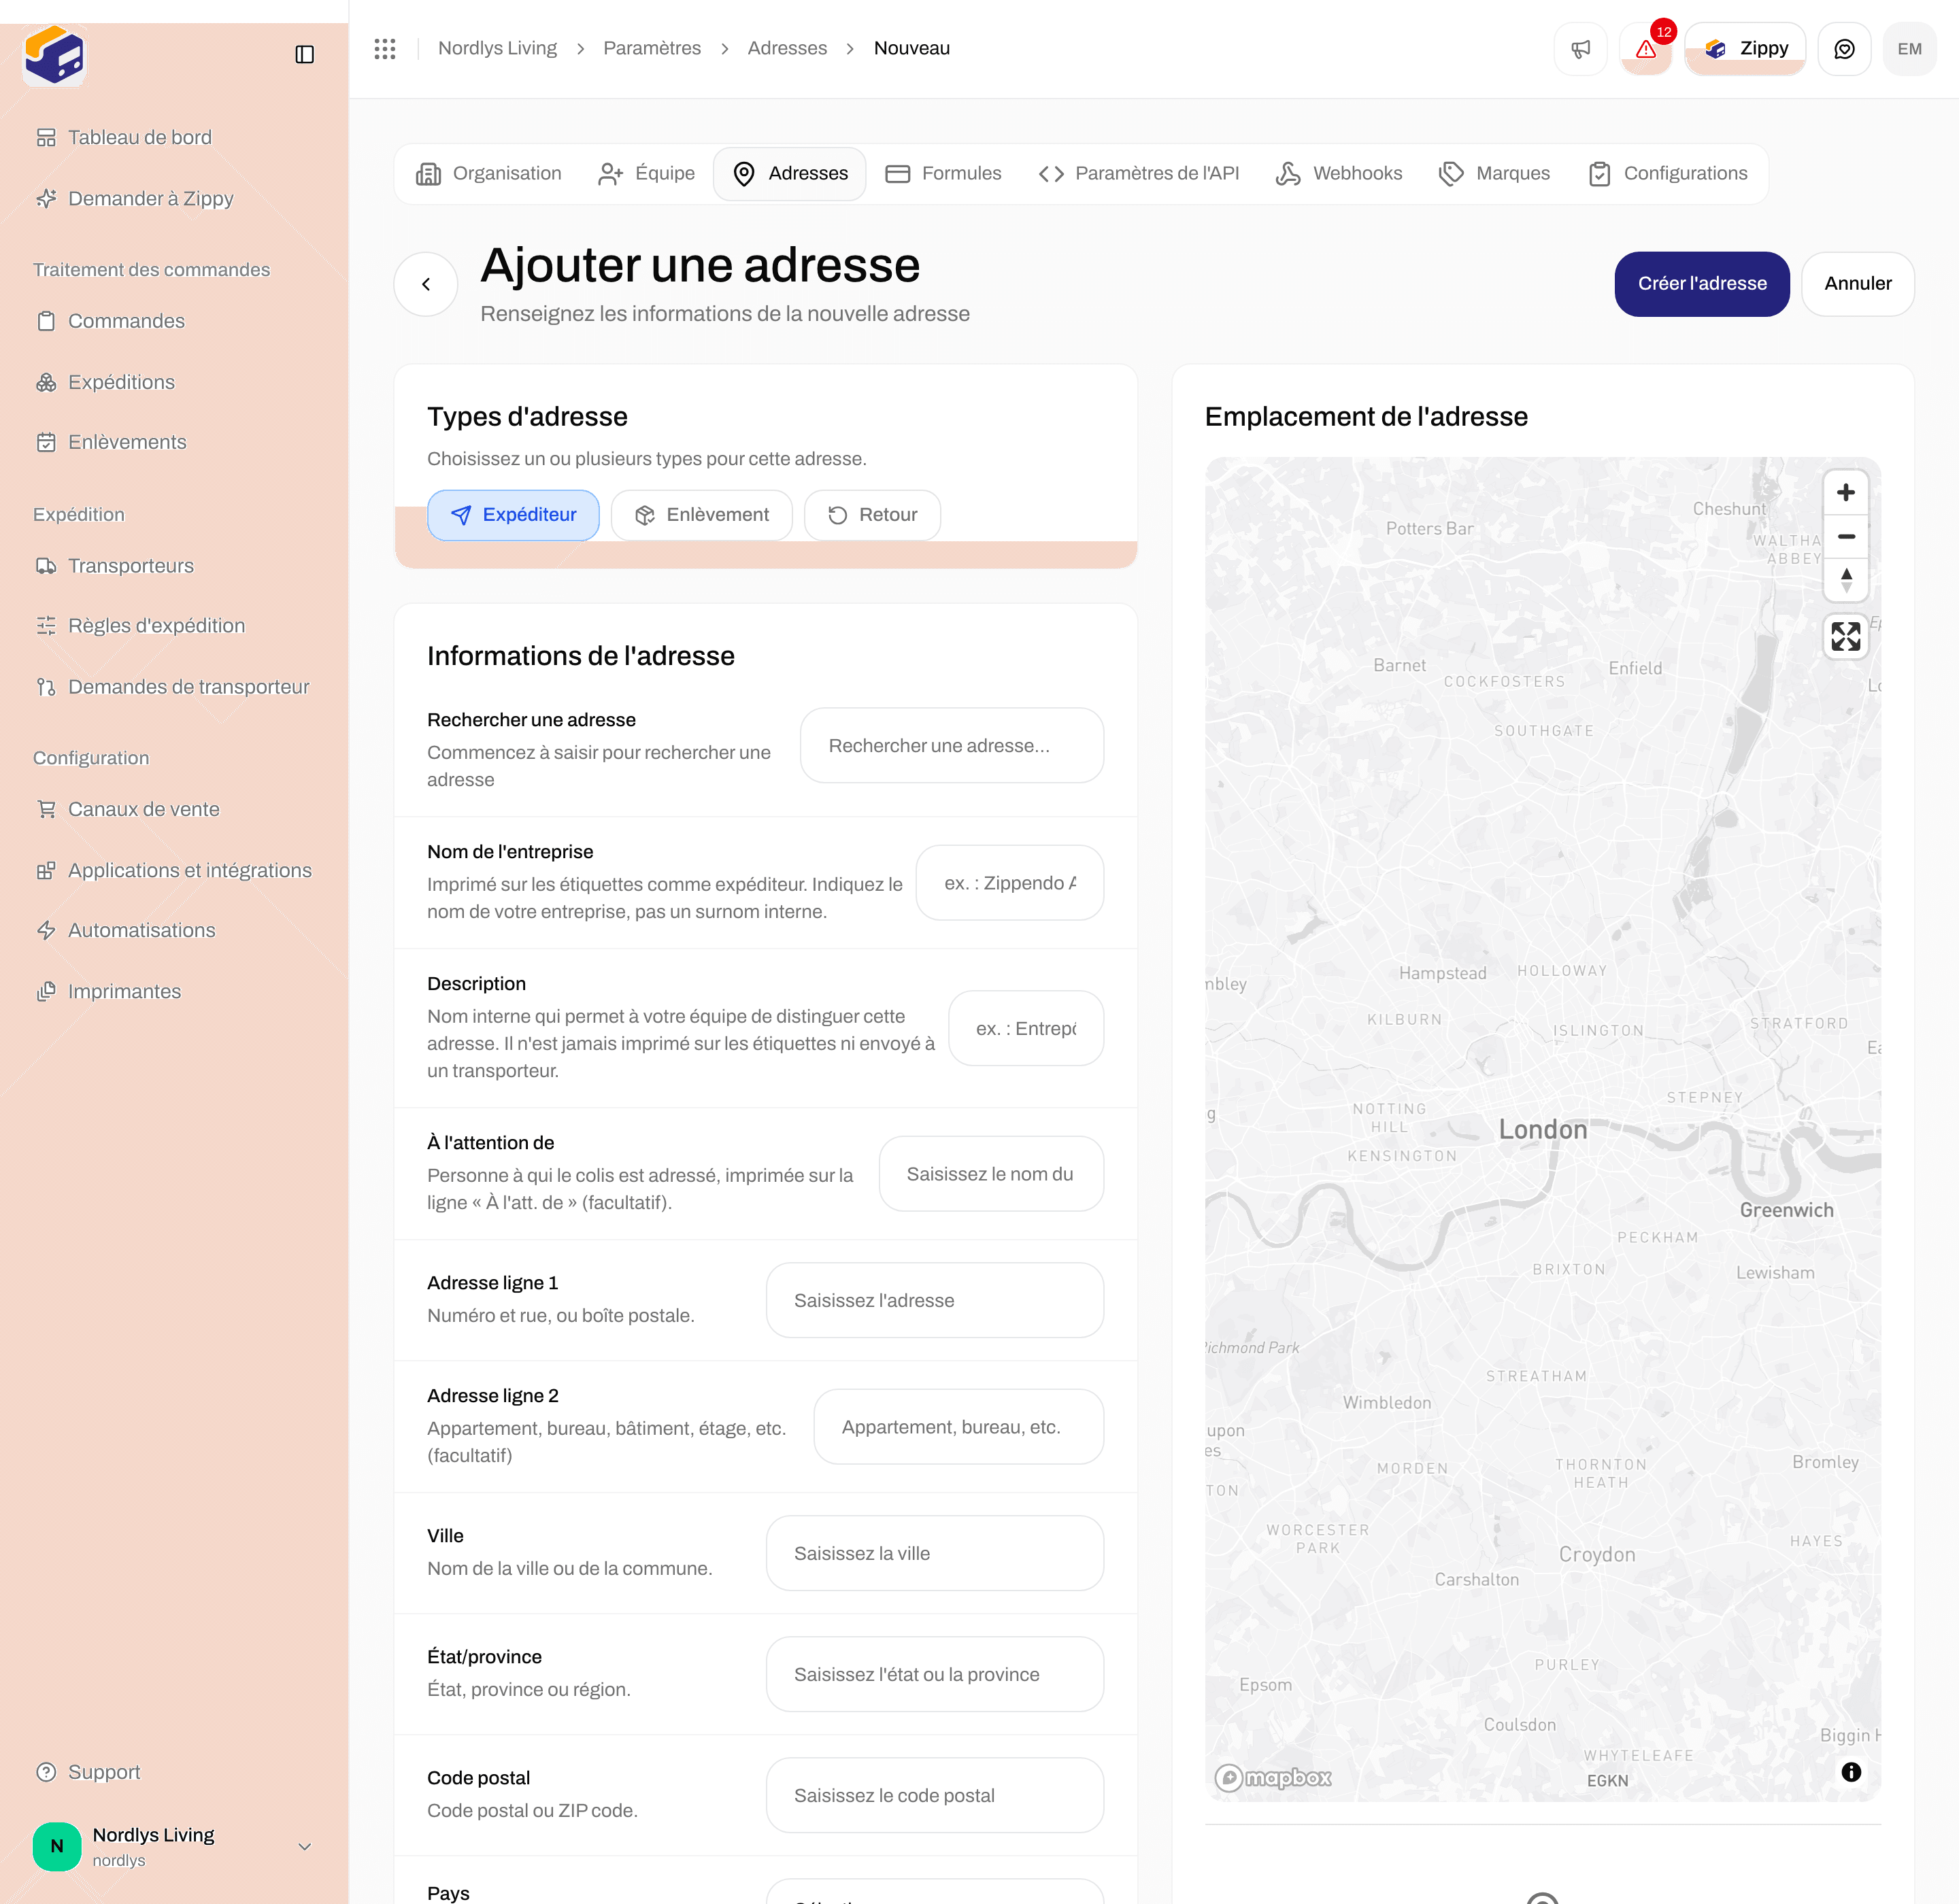The width and height of the screenshot is (1959, 1904).
Task: Click the Zippendo logo in the sidebar
Action: pos(55,55)
